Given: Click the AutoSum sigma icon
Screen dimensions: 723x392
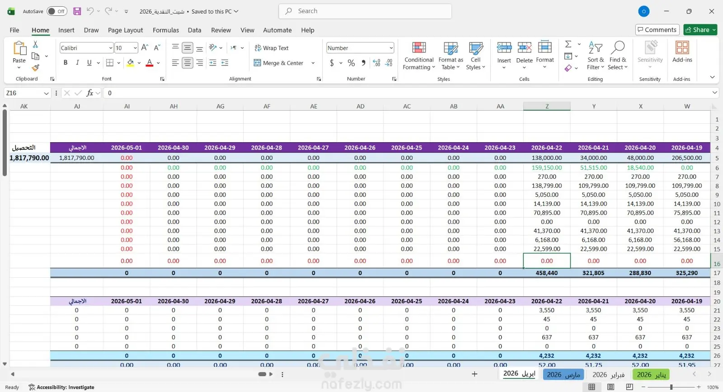Looking at the screenshot, I should pyautogui.click(x=568, y=44).
